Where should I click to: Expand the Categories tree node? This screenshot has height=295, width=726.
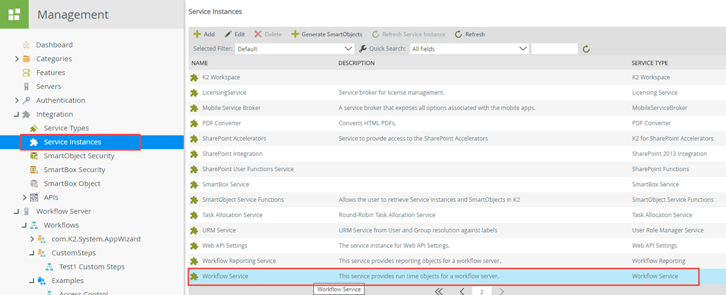click(x=17, y=59)
